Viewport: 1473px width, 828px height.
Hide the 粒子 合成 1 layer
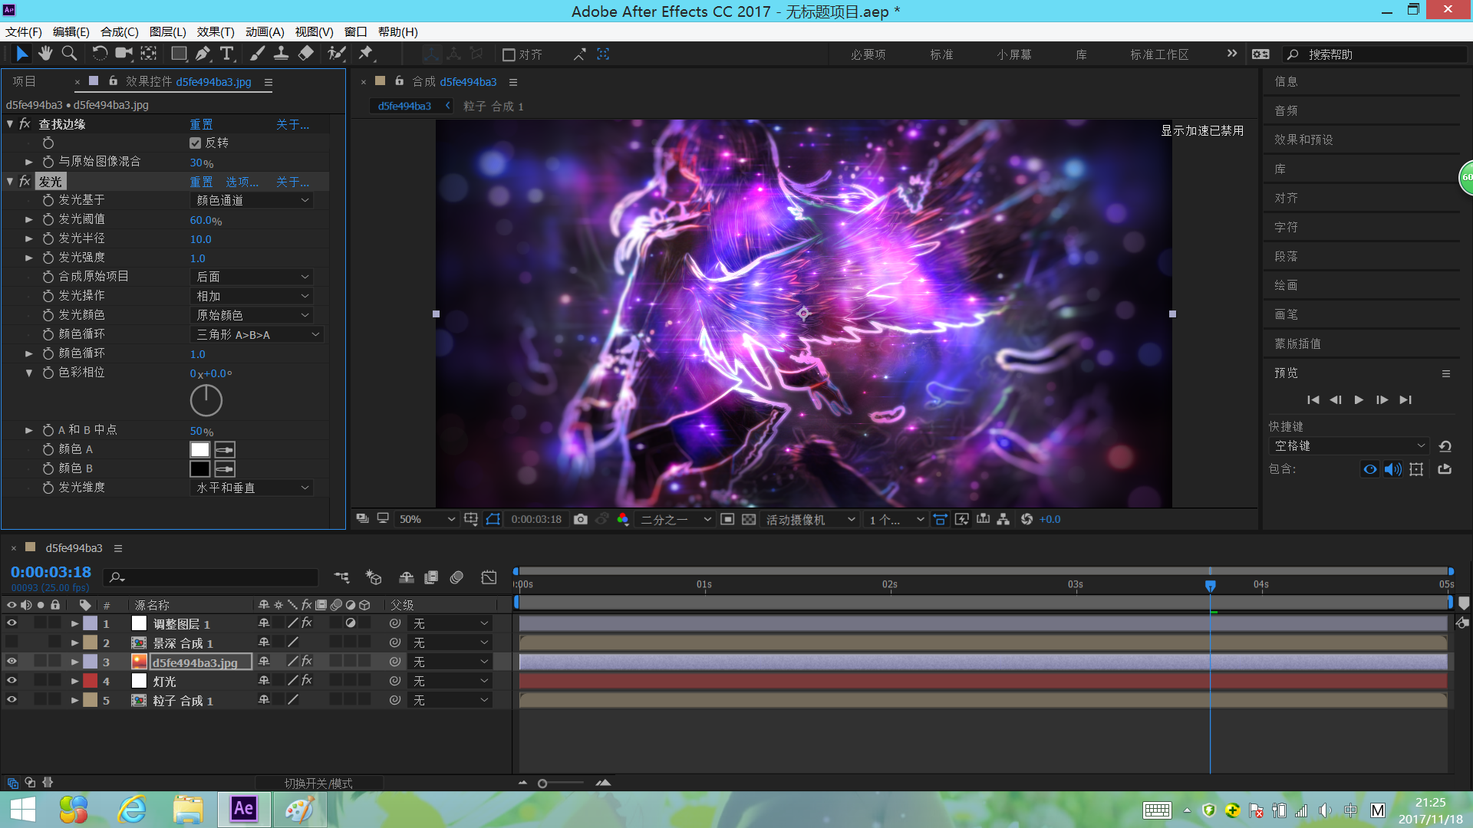coord(12,700)
